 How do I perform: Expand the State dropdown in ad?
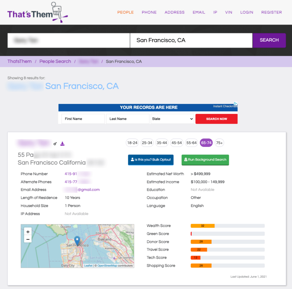(x=172, y=119)
